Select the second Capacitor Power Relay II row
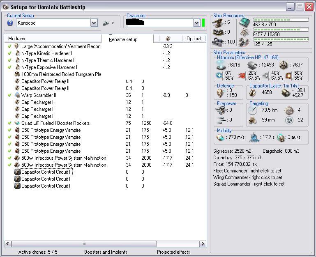316x257 pixels. [105, 88]
